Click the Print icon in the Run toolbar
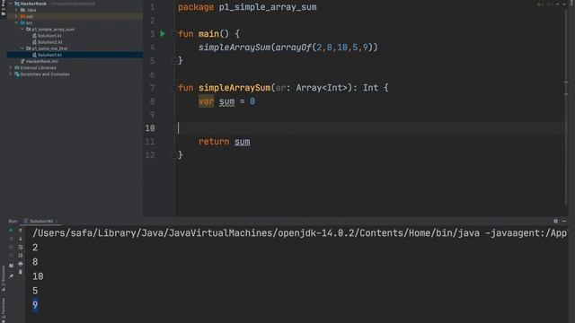 coord(21,264)
